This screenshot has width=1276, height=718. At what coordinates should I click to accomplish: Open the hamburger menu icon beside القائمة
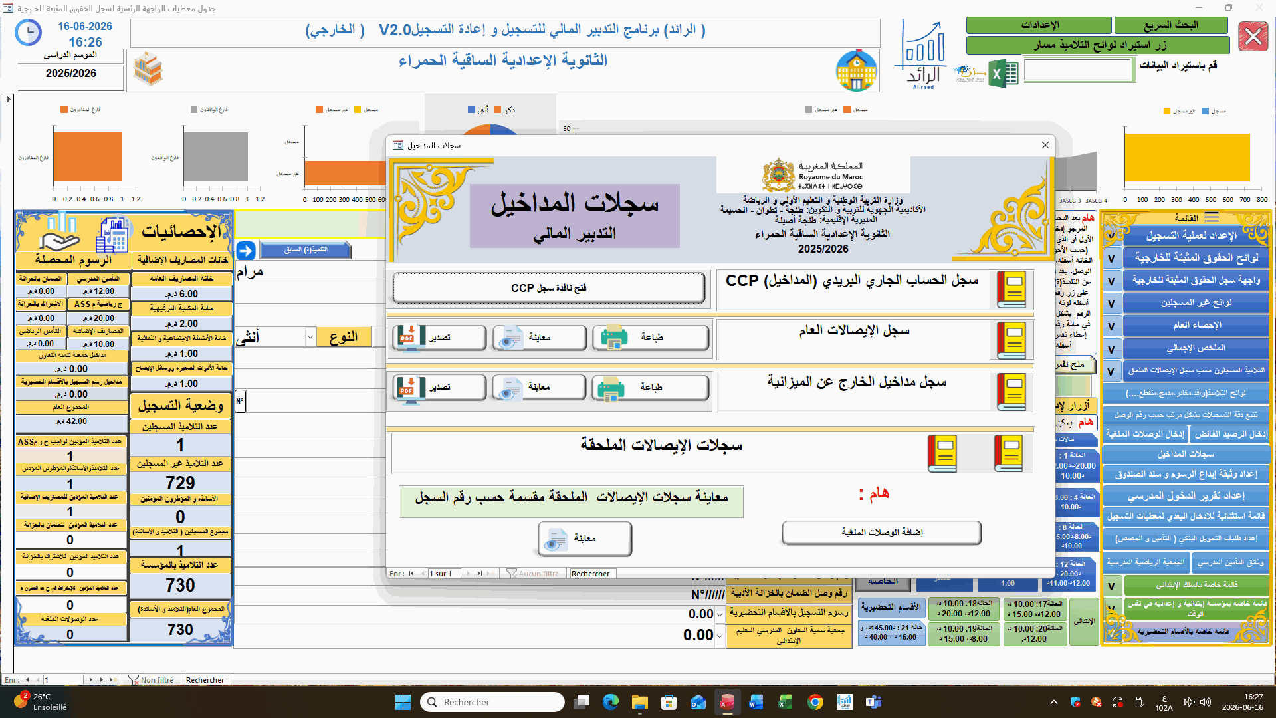tap(1212, 217)
